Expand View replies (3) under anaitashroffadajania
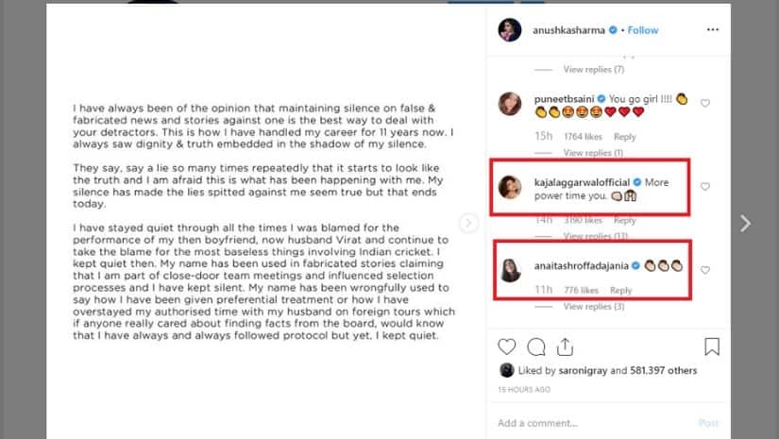Image resolution: width=779 pixels, height=439 pixels. 594,307
